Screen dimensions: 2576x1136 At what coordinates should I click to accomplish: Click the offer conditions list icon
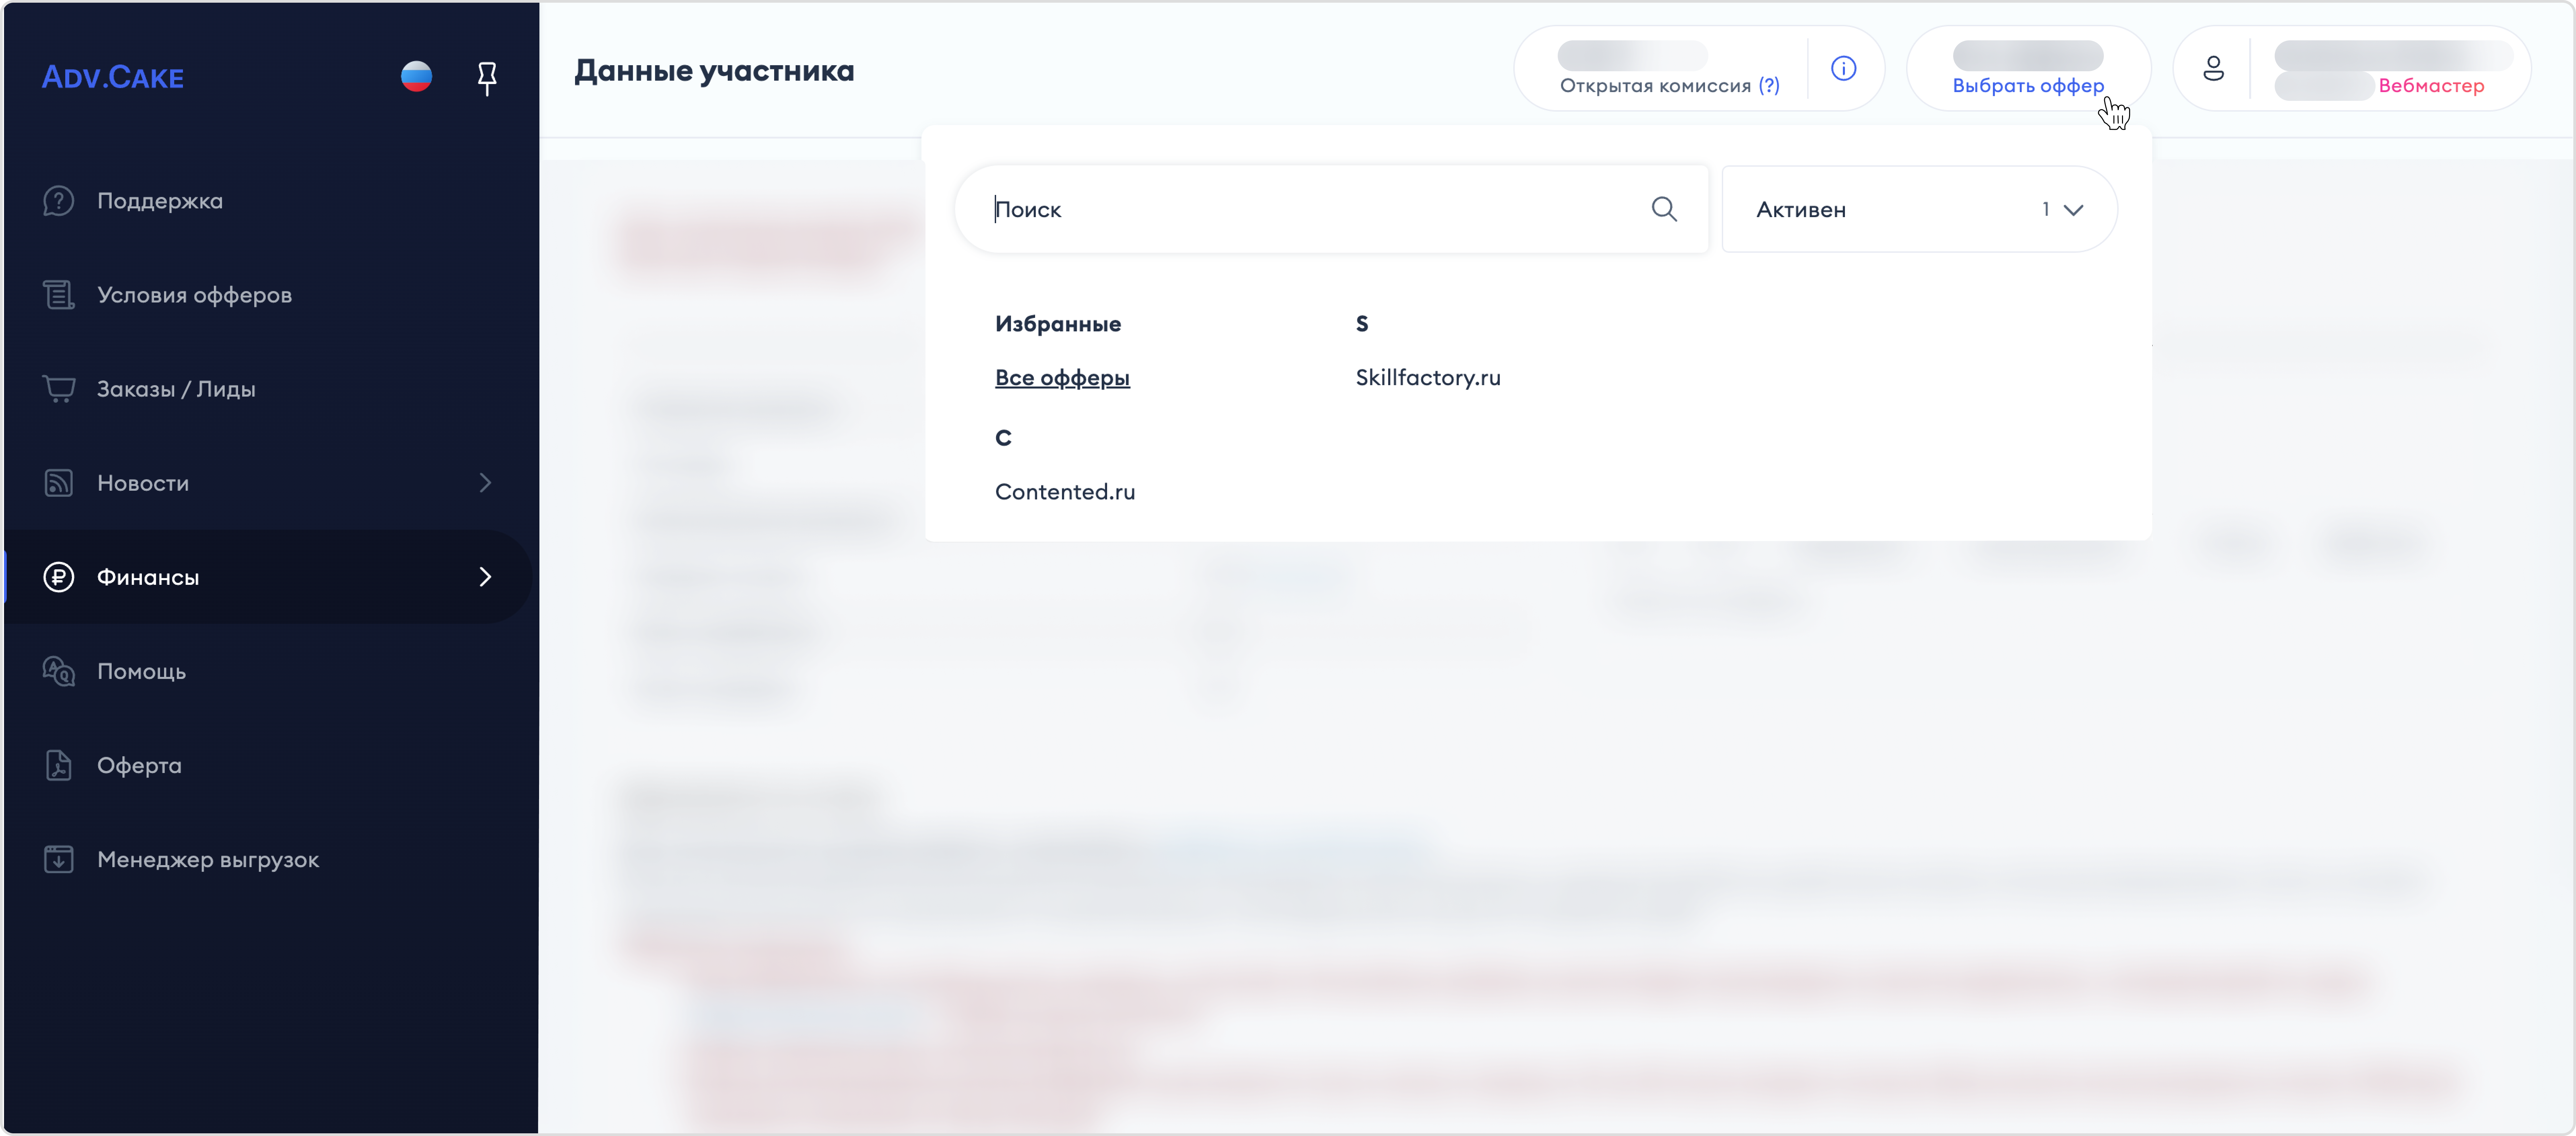pos(59,295)
